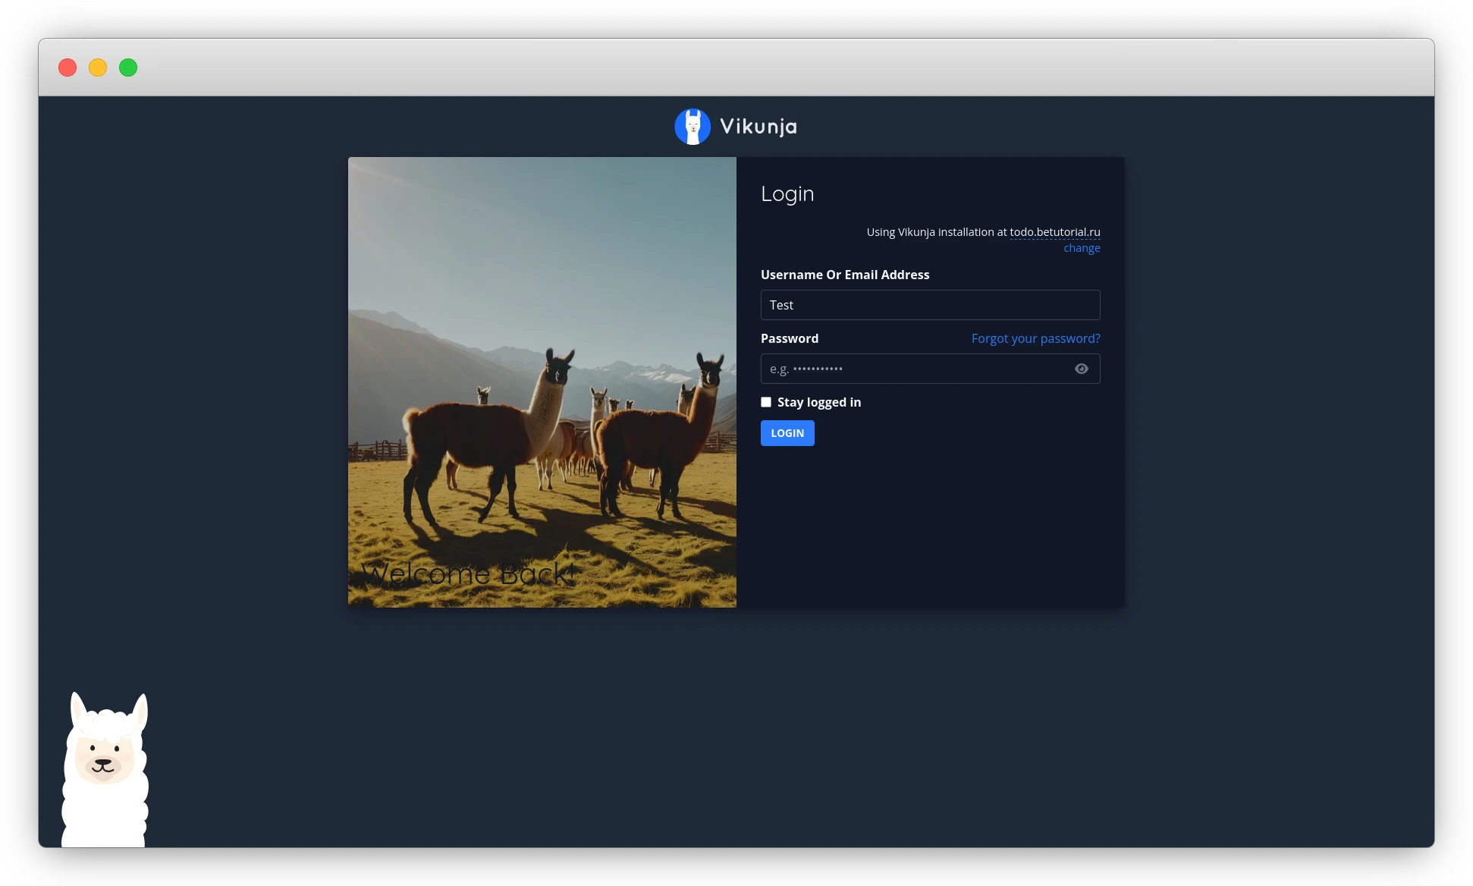Open the 'Forgot your password?' link
1473x886 pixels.
point(1035,338)
